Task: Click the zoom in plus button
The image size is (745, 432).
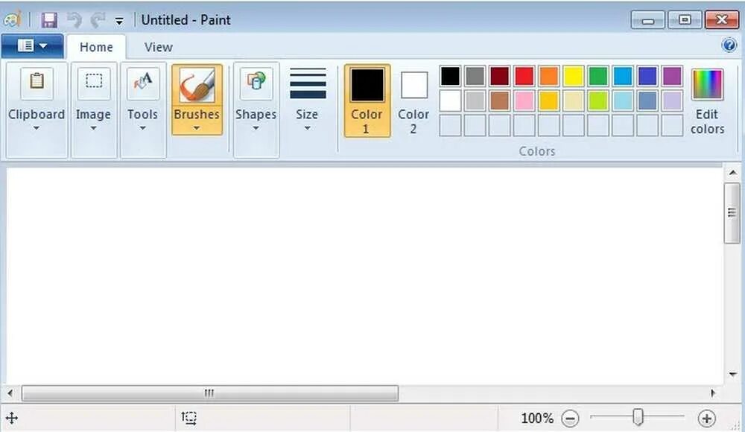Action: coord(706,418)
